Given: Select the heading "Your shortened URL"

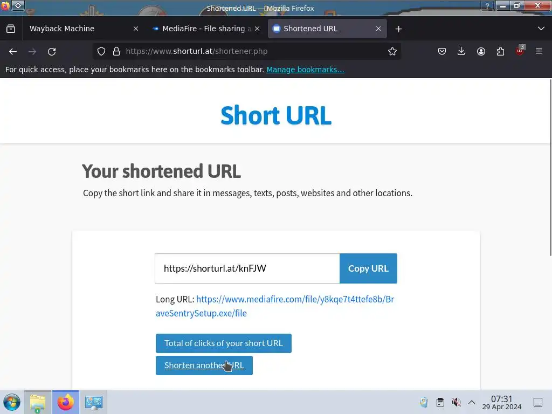Looking at the screenshot, I should tap(161, 171).
